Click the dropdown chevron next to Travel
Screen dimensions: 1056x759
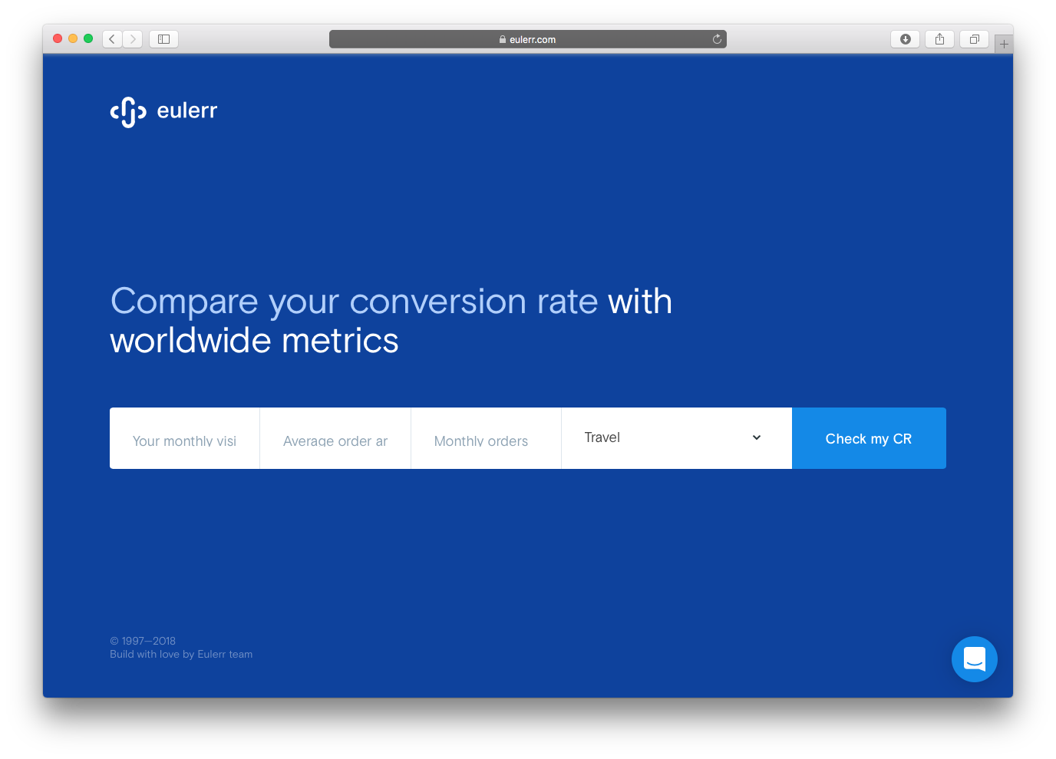tap(757, 437)
